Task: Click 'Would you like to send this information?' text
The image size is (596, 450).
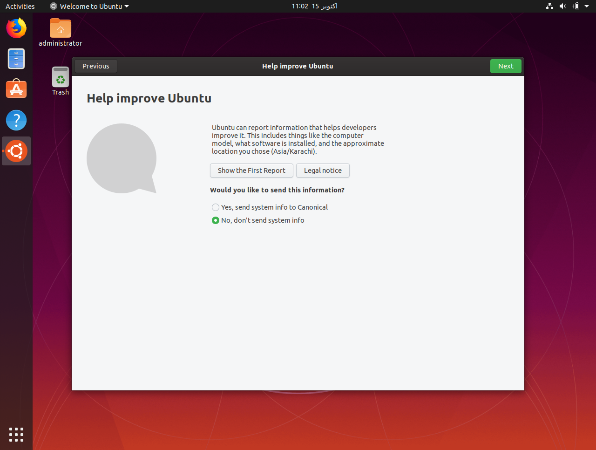Action: pyautogui.click(x=277, y=190)
